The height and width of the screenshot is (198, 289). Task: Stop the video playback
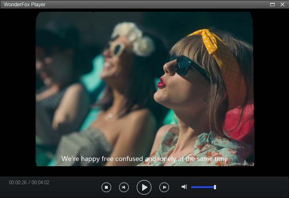point(106,188)
